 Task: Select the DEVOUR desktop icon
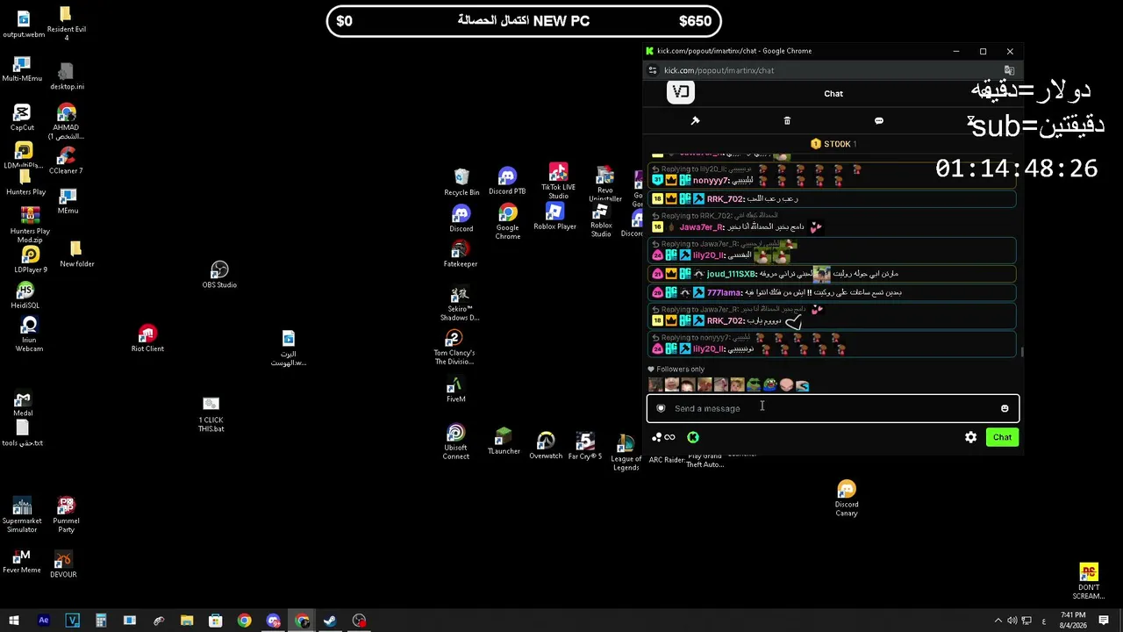pyautogui.click(x=63, y=564)
